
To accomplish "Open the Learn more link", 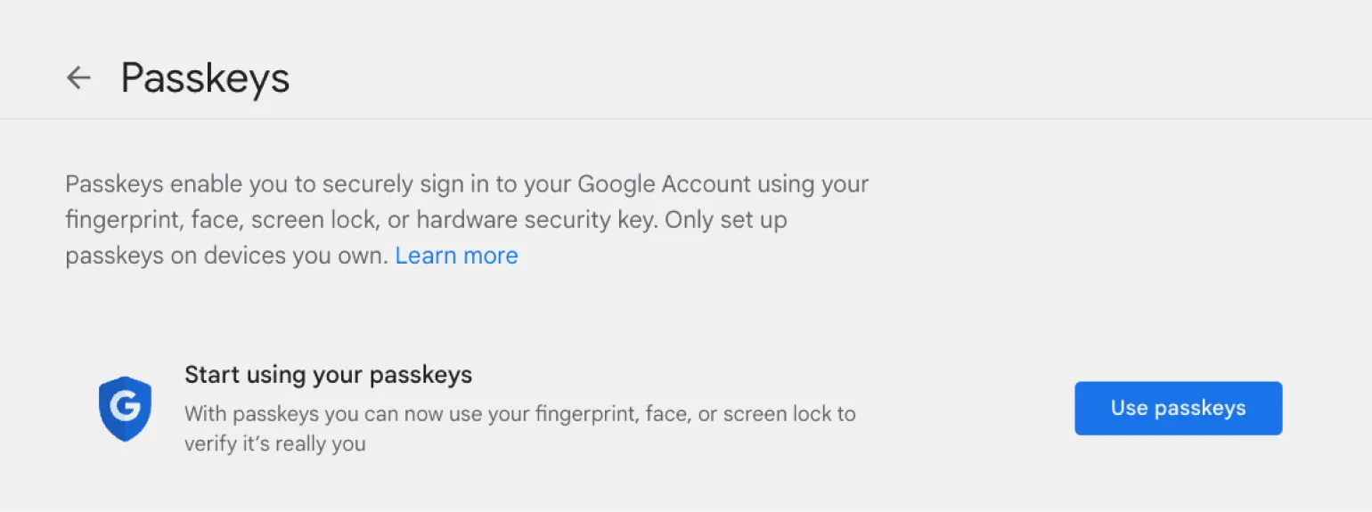I will (456, 256).
